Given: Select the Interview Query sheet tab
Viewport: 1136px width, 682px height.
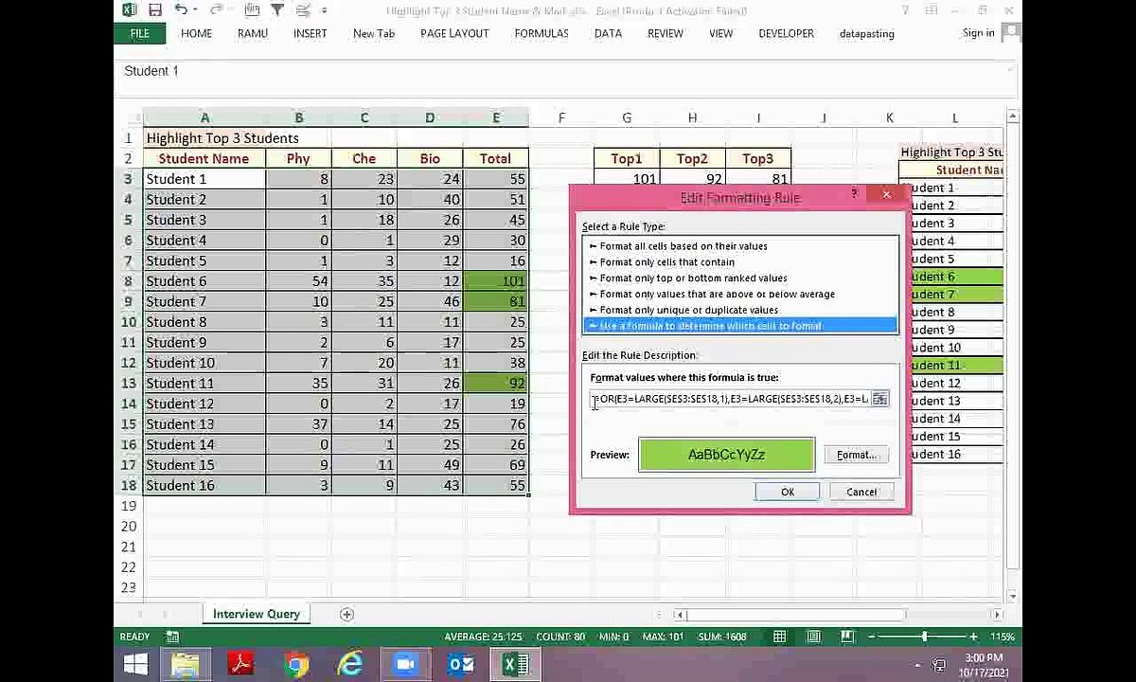Looking at the screenshot, I should (x=256, y=614).
